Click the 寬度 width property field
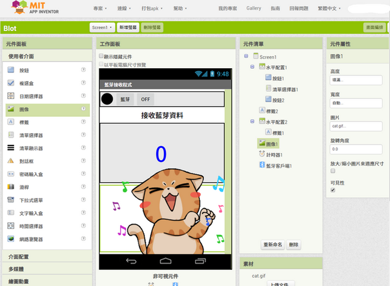 (x=356, y=103)
